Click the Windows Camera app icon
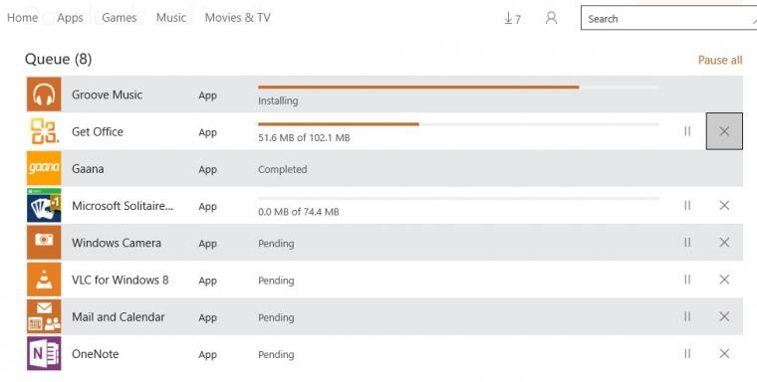The height and width of the screenshot is (382, 757). click(x=44, y=243)
